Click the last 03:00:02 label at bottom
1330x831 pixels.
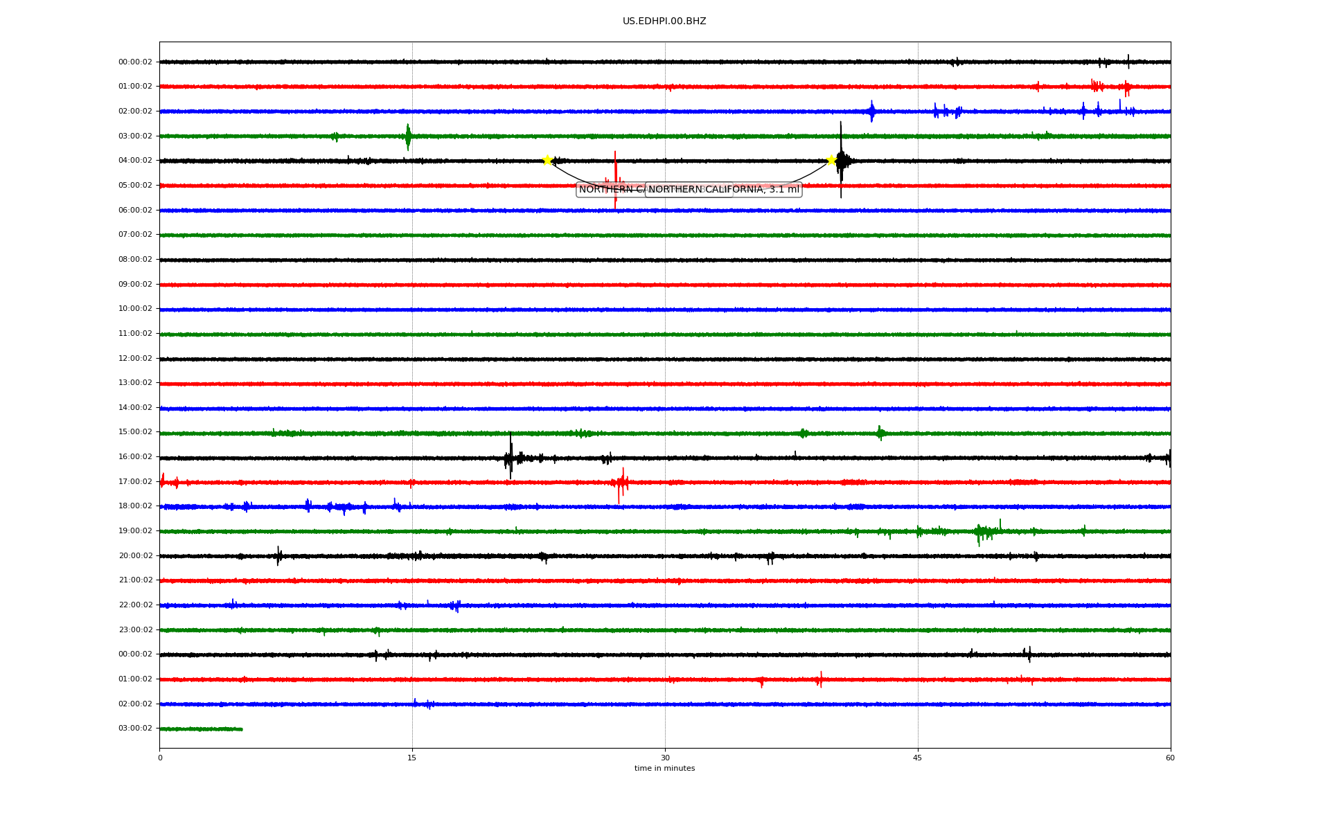pos(135,729)
